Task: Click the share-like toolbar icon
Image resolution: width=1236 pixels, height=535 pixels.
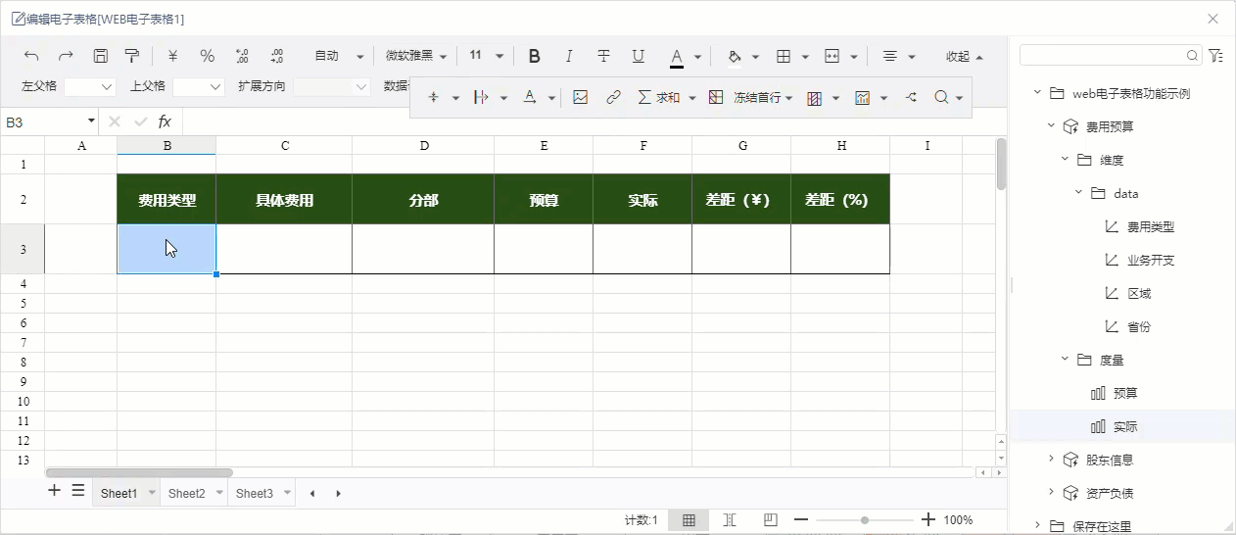Action: [x=911, y=97]
